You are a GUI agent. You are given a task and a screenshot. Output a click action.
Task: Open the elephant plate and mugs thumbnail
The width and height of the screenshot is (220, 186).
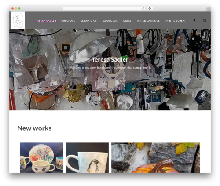click(x=41, y=157)
